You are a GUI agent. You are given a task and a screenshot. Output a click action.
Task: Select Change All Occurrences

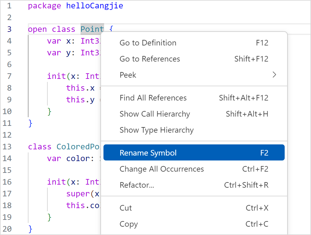[x=162, y=169]
